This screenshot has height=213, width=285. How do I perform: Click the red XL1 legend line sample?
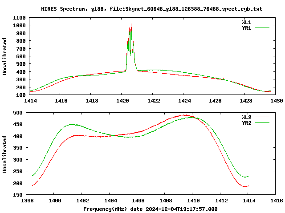(x=262, y=22)
